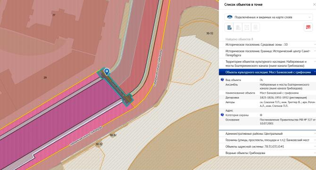The width and height of the screenshot is (316, 170).
Task: Close the 'Список объектов в точке' panel
Action: (x=315, y=4)
